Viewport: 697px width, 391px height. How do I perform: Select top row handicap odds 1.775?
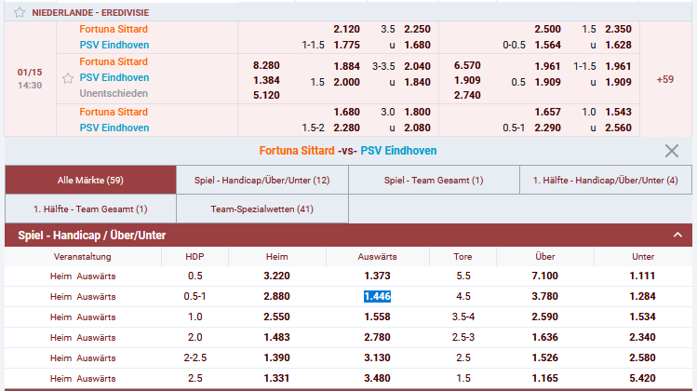pyautogui.click(x=347, y=45)
